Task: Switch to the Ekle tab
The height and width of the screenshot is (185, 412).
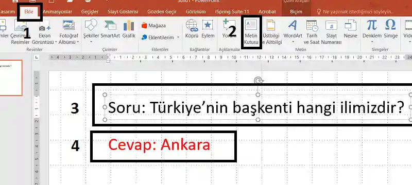Action: (x=29, y=12)
